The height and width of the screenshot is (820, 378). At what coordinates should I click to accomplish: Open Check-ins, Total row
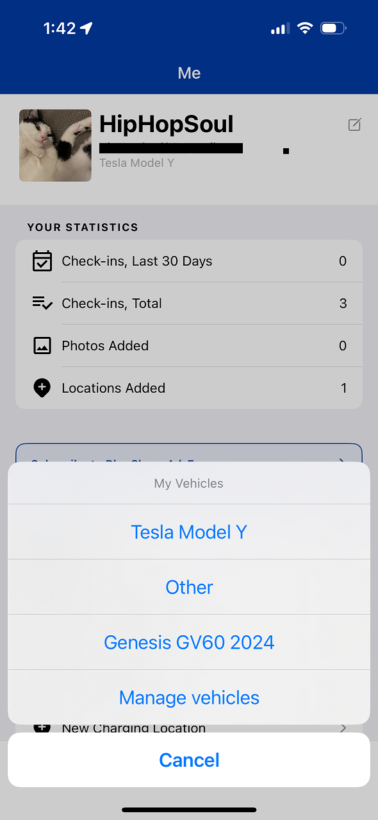(x=189, y=303)
